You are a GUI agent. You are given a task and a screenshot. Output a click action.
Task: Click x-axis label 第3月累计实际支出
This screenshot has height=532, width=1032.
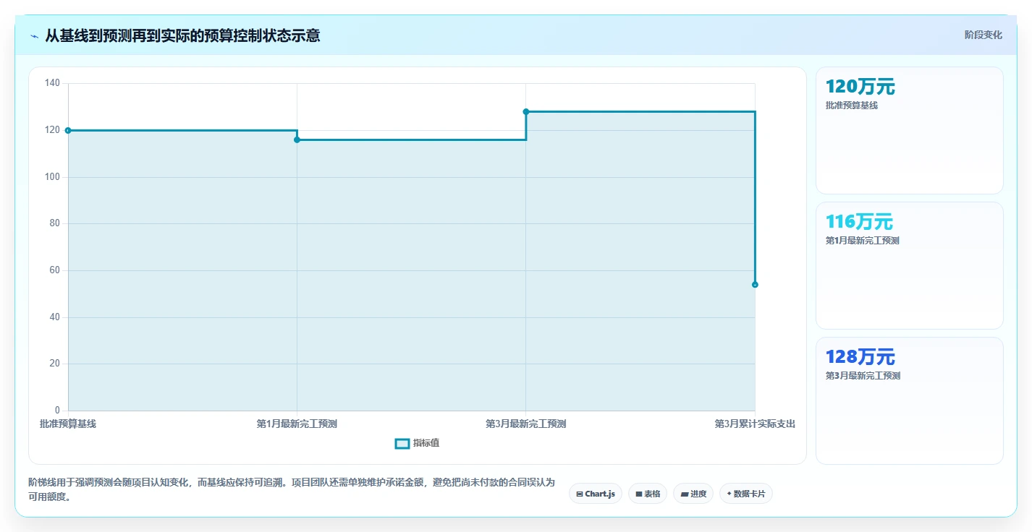point(755,424)
